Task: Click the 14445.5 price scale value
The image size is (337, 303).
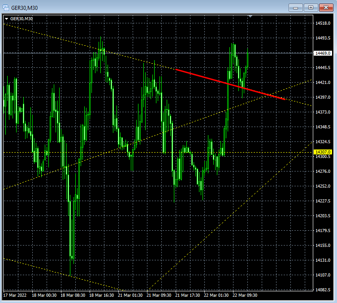Action: (323, 68)
